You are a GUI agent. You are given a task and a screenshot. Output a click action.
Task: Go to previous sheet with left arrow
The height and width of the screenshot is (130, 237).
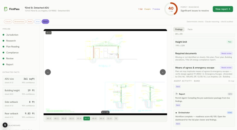[x=48, y=72]
